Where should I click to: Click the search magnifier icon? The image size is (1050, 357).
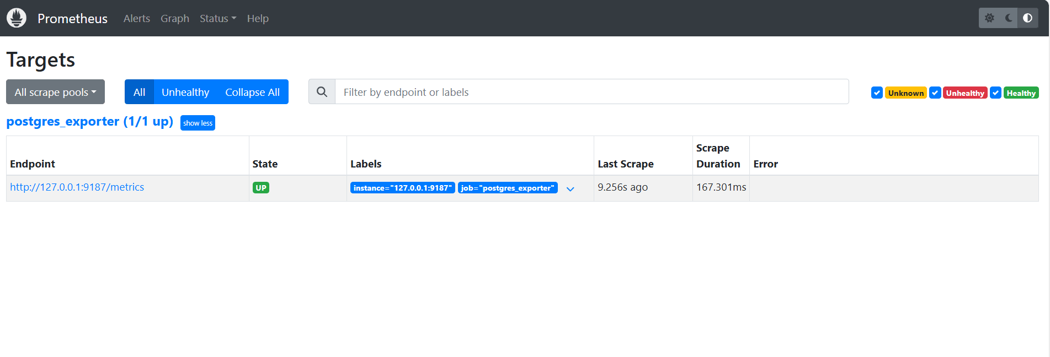pyautogui.click(x=322, y=92)
